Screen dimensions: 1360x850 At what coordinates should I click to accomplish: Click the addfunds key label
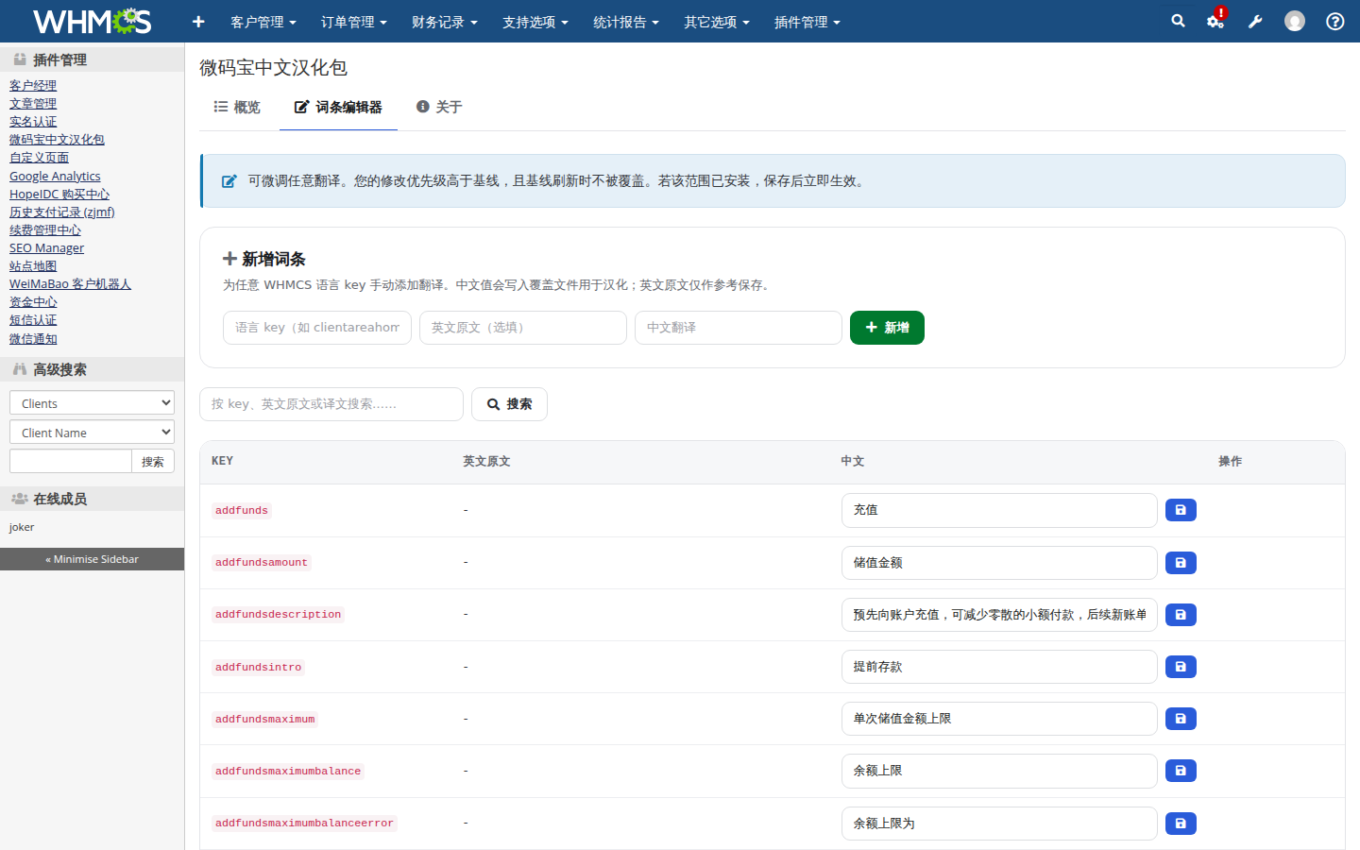pos(242,510)
